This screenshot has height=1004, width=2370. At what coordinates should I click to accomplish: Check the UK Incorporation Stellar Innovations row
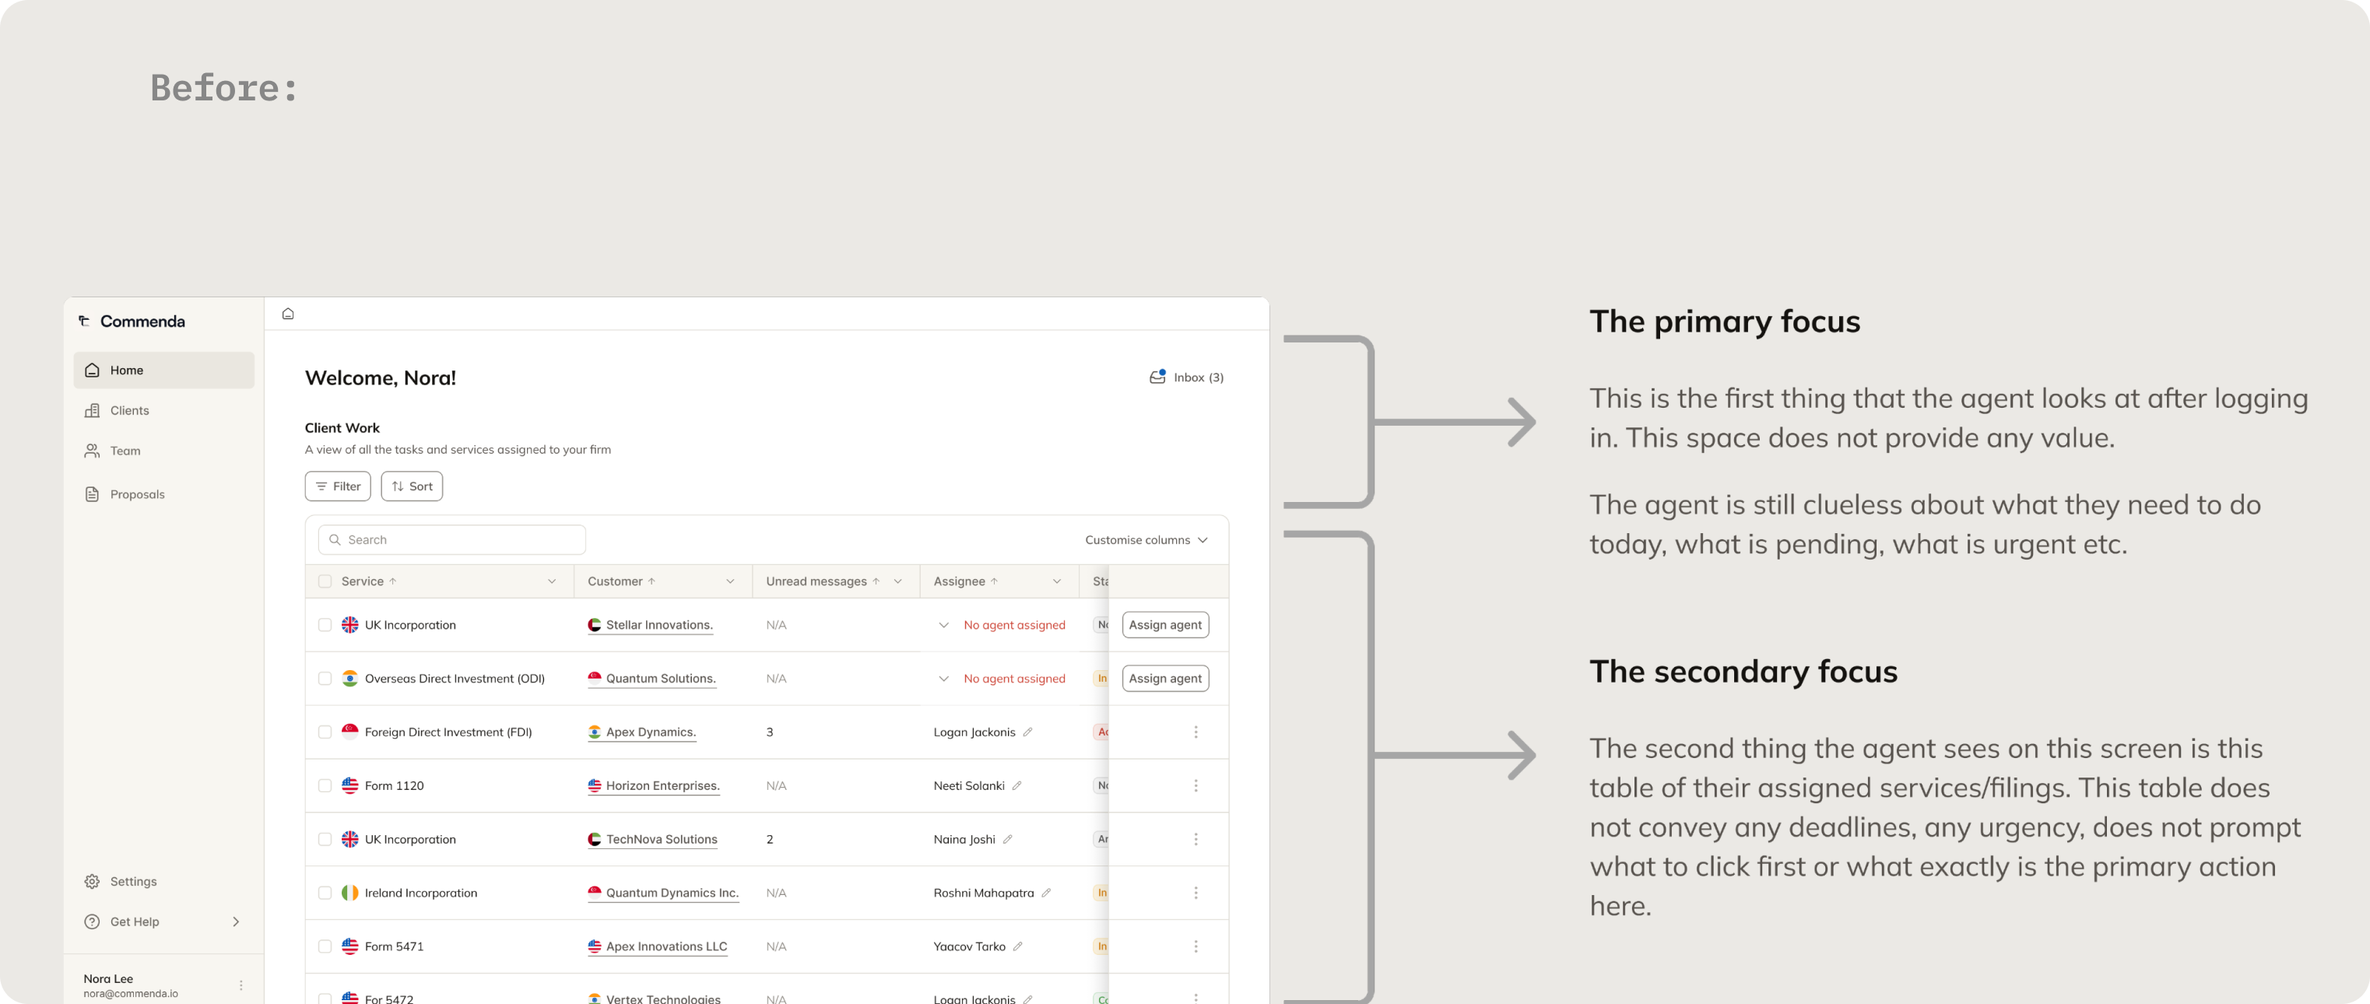point(325,624)
